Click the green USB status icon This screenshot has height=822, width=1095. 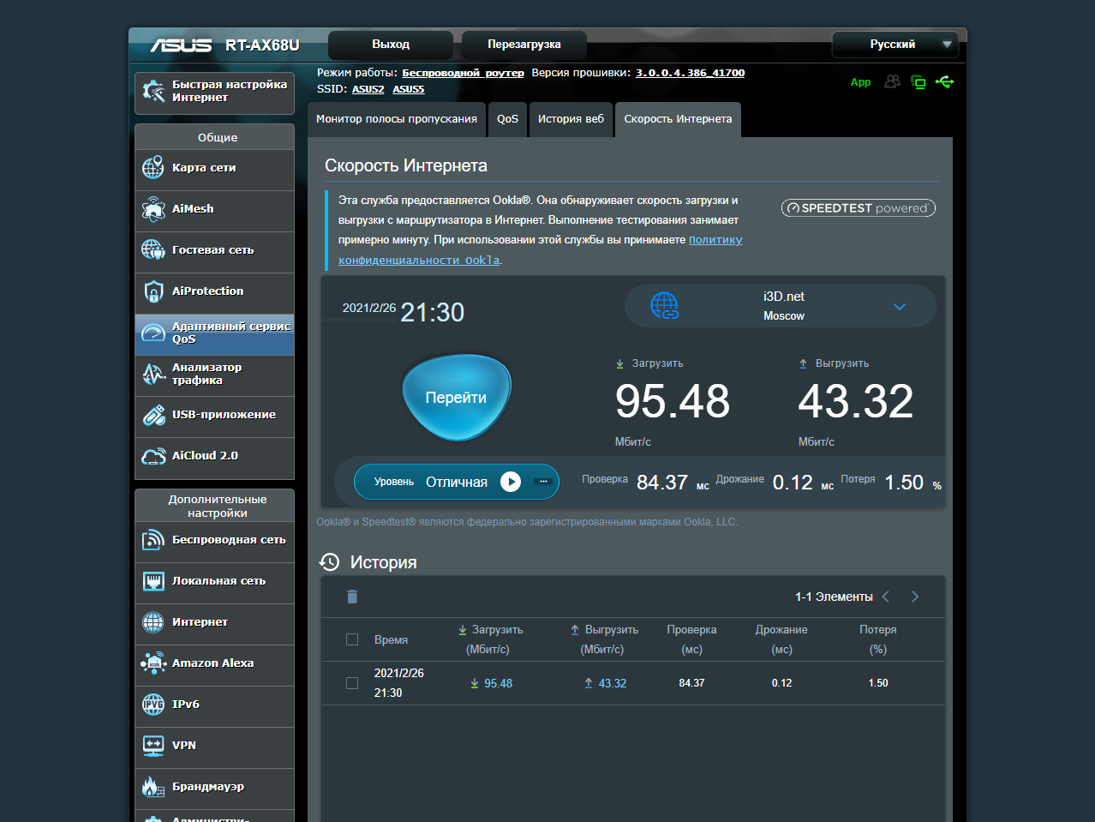945,81
